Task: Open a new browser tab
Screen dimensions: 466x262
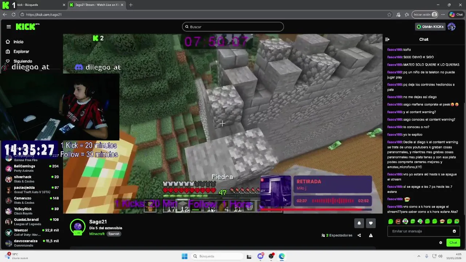Action: click(x=131, y=5)
